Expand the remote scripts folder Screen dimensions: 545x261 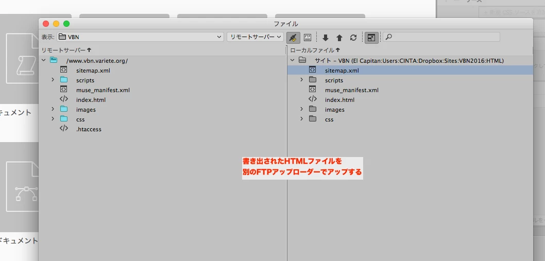[x=53, y=80]
